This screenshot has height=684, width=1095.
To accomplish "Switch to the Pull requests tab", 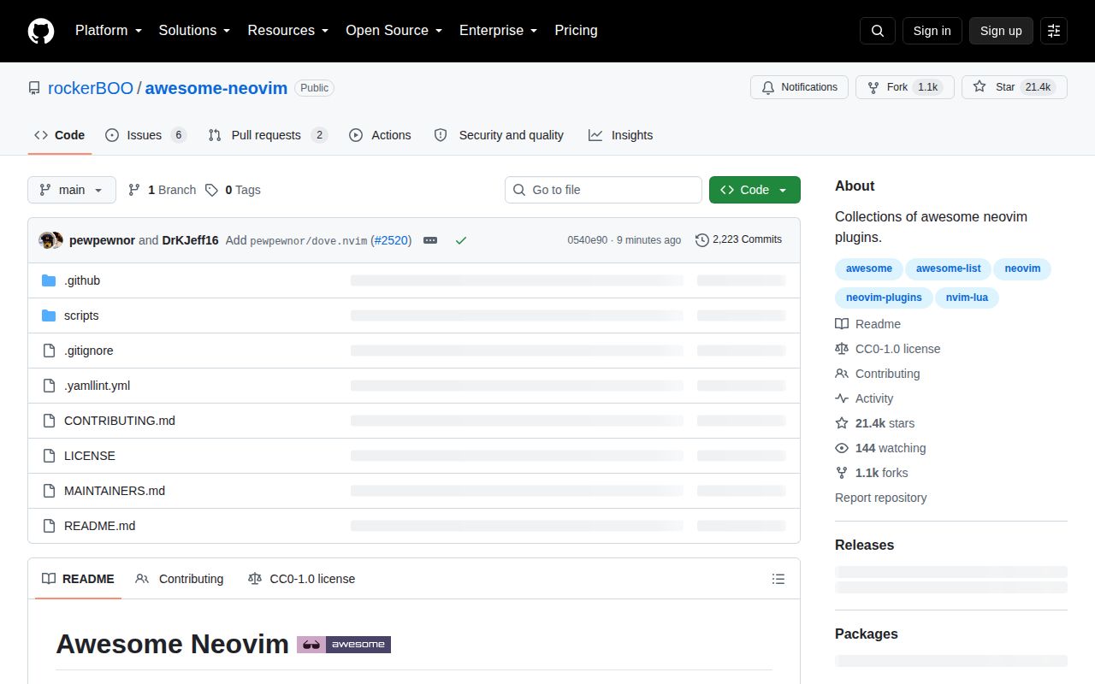I will tap(268, 135).
